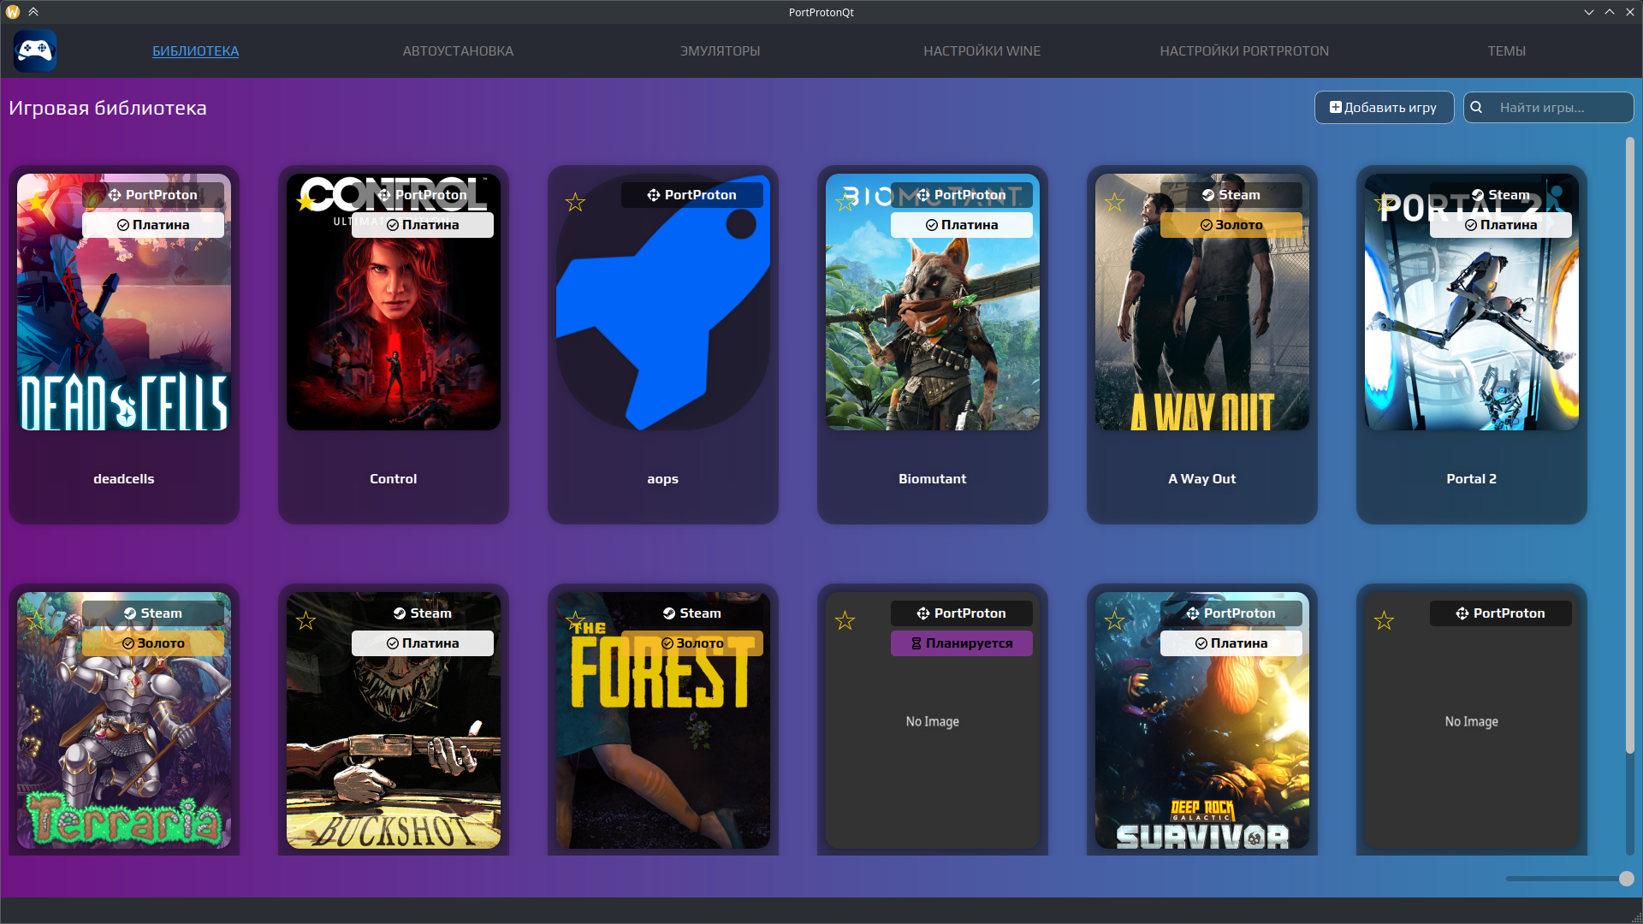Click the Планируется status badge

[961, 643]
